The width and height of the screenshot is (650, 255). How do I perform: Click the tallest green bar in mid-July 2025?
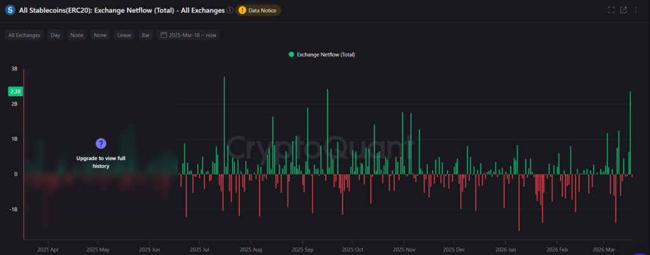(x=224, y=127)
